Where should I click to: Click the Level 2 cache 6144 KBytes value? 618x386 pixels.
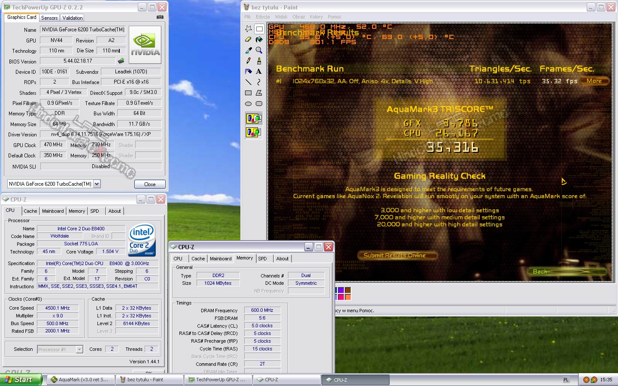tap(137, 323)
